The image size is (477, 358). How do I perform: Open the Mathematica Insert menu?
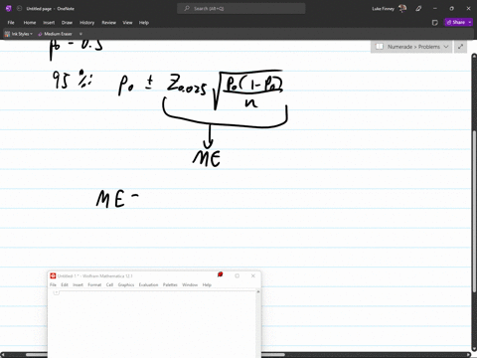tap(79, 284)
